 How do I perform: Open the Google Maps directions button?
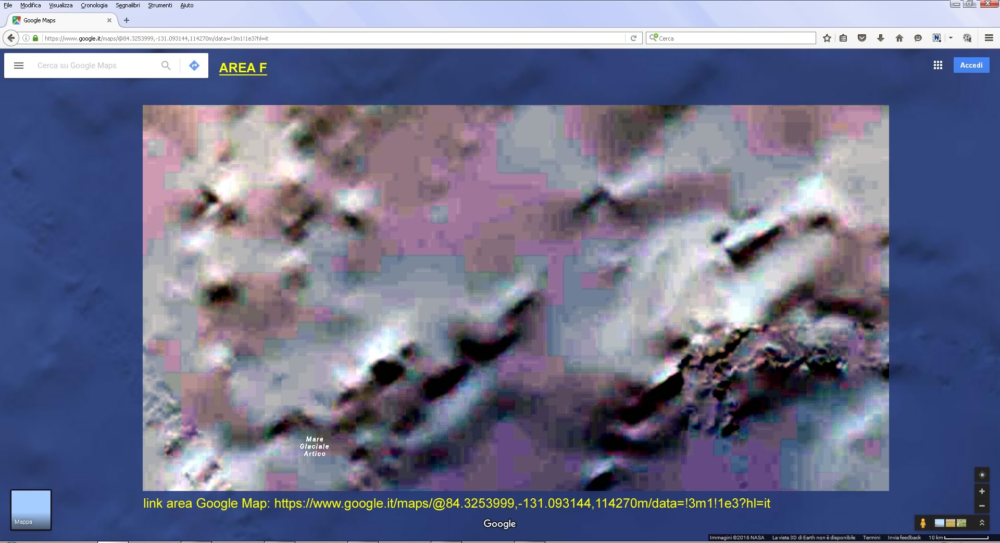click(x=194, y=66)
